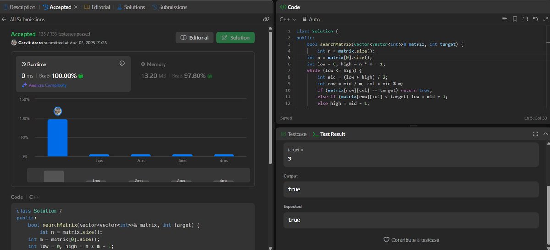
Task: Click code line number 5
Action: click(x=289, y=58)
